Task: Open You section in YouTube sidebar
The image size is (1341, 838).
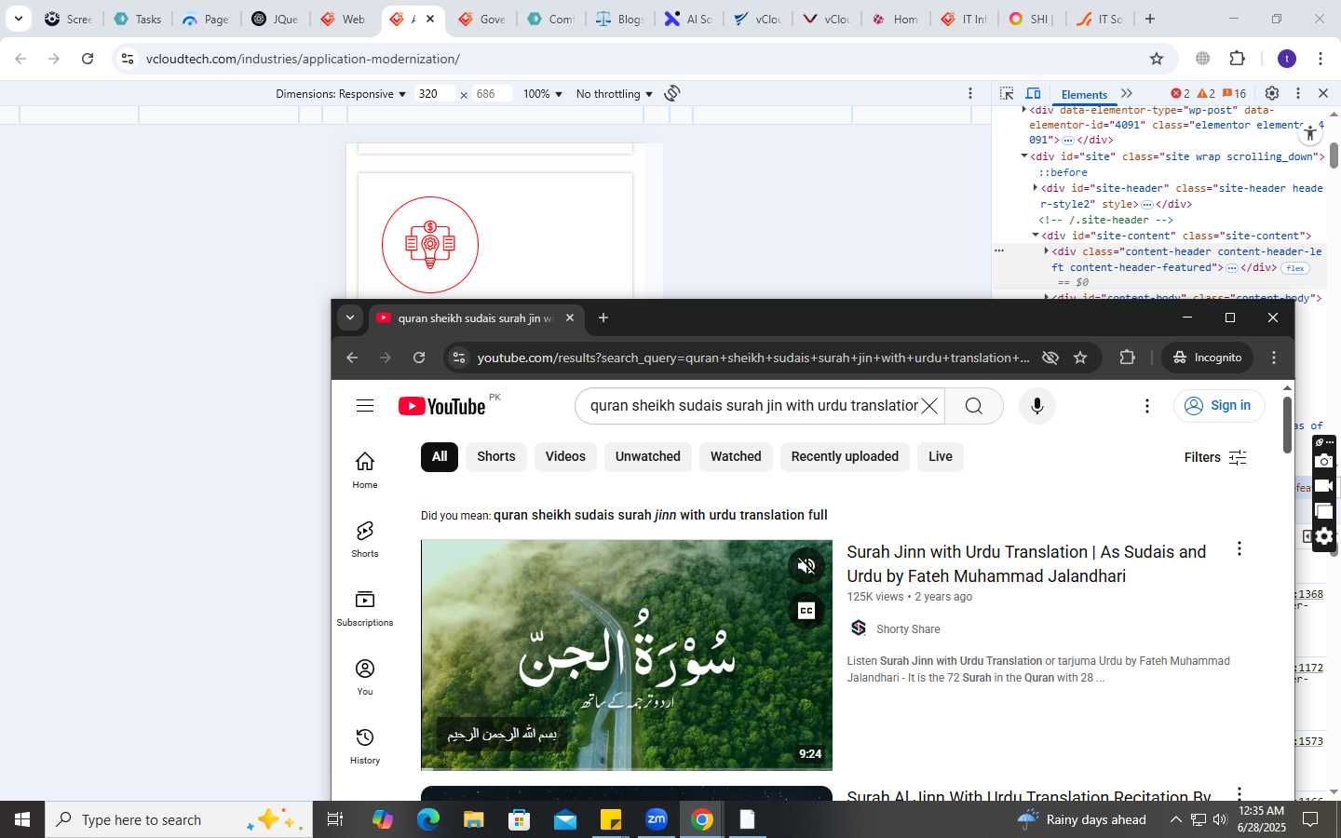Action: click(365, 676)
